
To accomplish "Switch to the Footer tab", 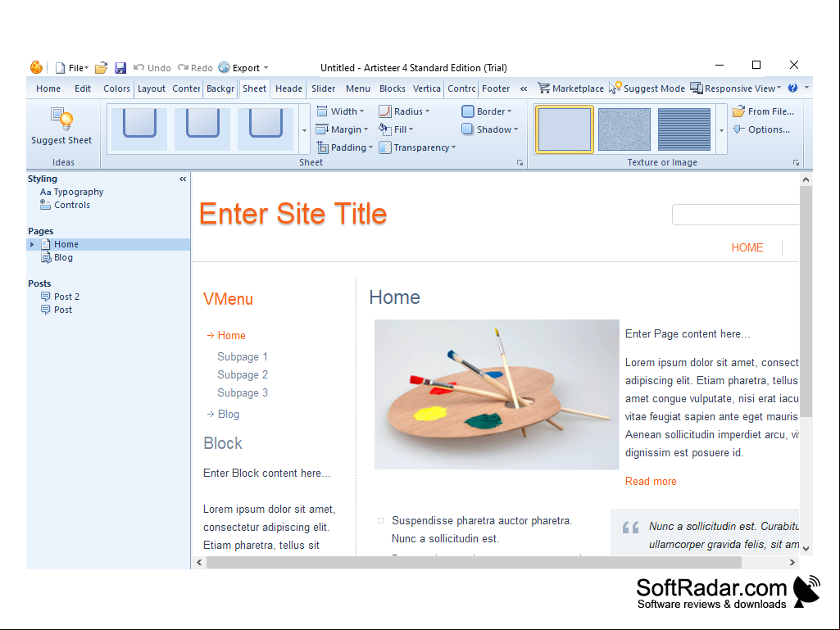I will [x=496, y=88].
